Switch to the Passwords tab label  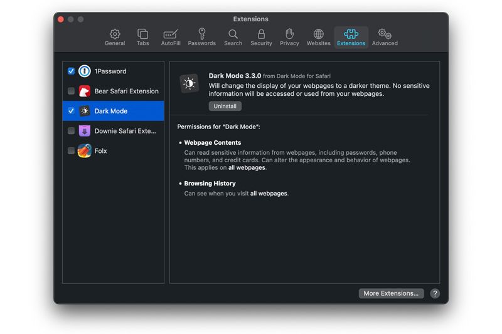pyautogui.click(x=201, y=43)
